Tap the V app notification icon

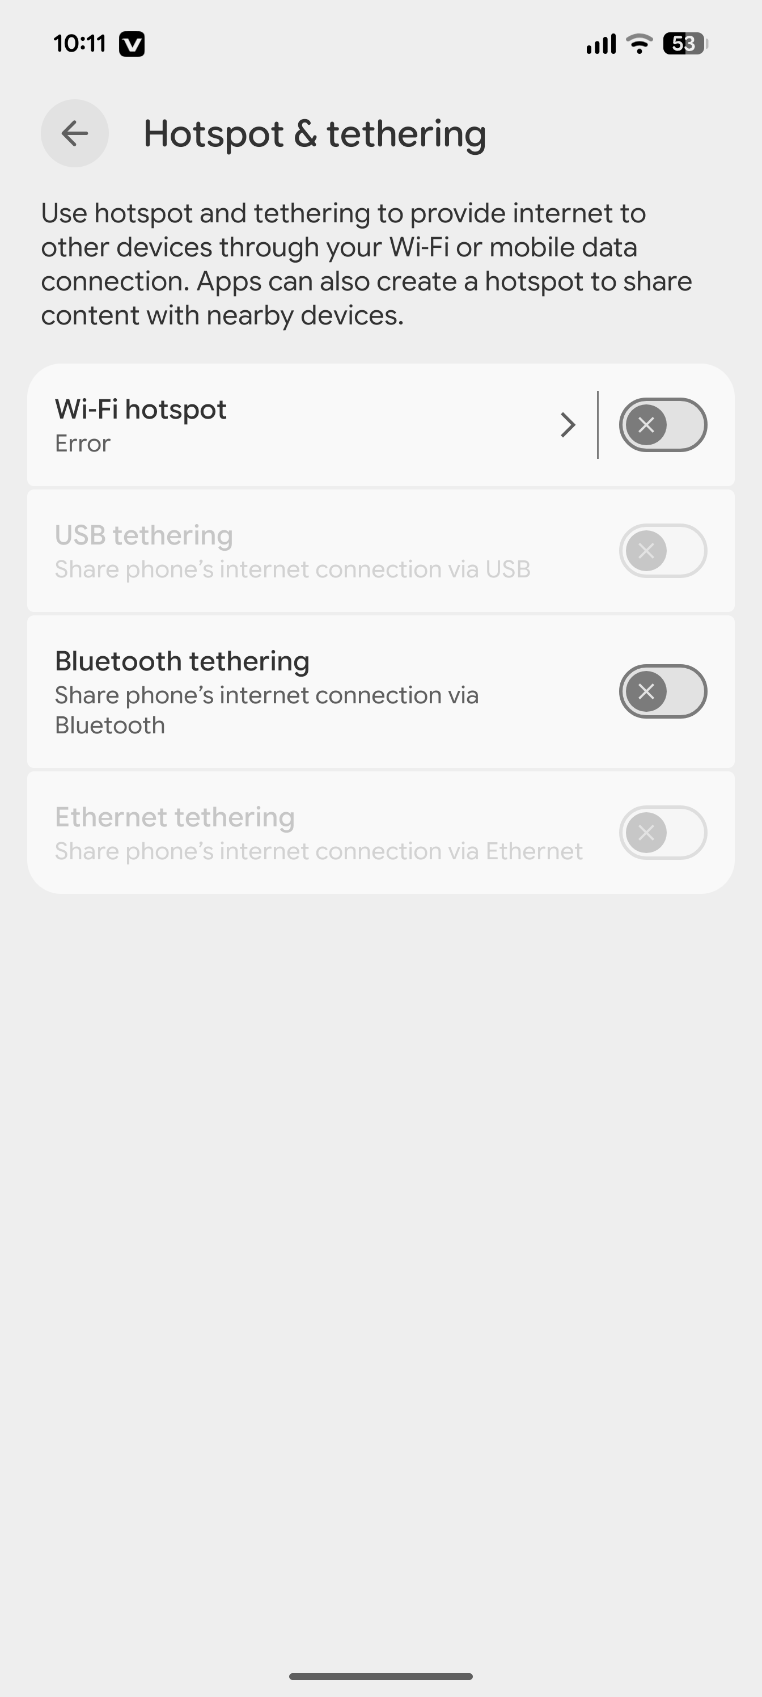pyautogui.click(x=132, y=44)
